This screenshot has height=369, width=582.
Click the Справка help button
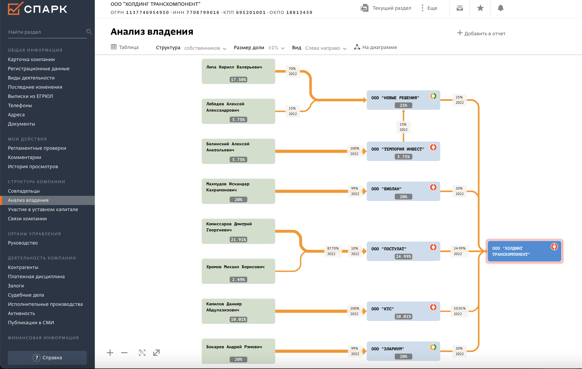point(47,357)
